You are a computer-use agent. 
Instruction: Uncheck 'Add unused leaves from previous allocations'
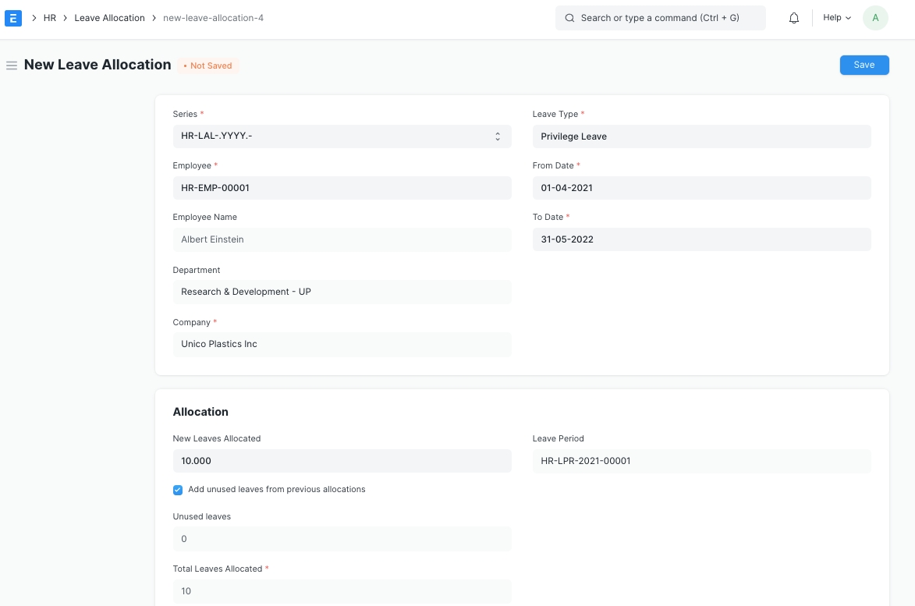point(178,490)
